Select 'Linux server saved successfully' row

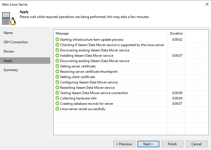coord(131,109)
